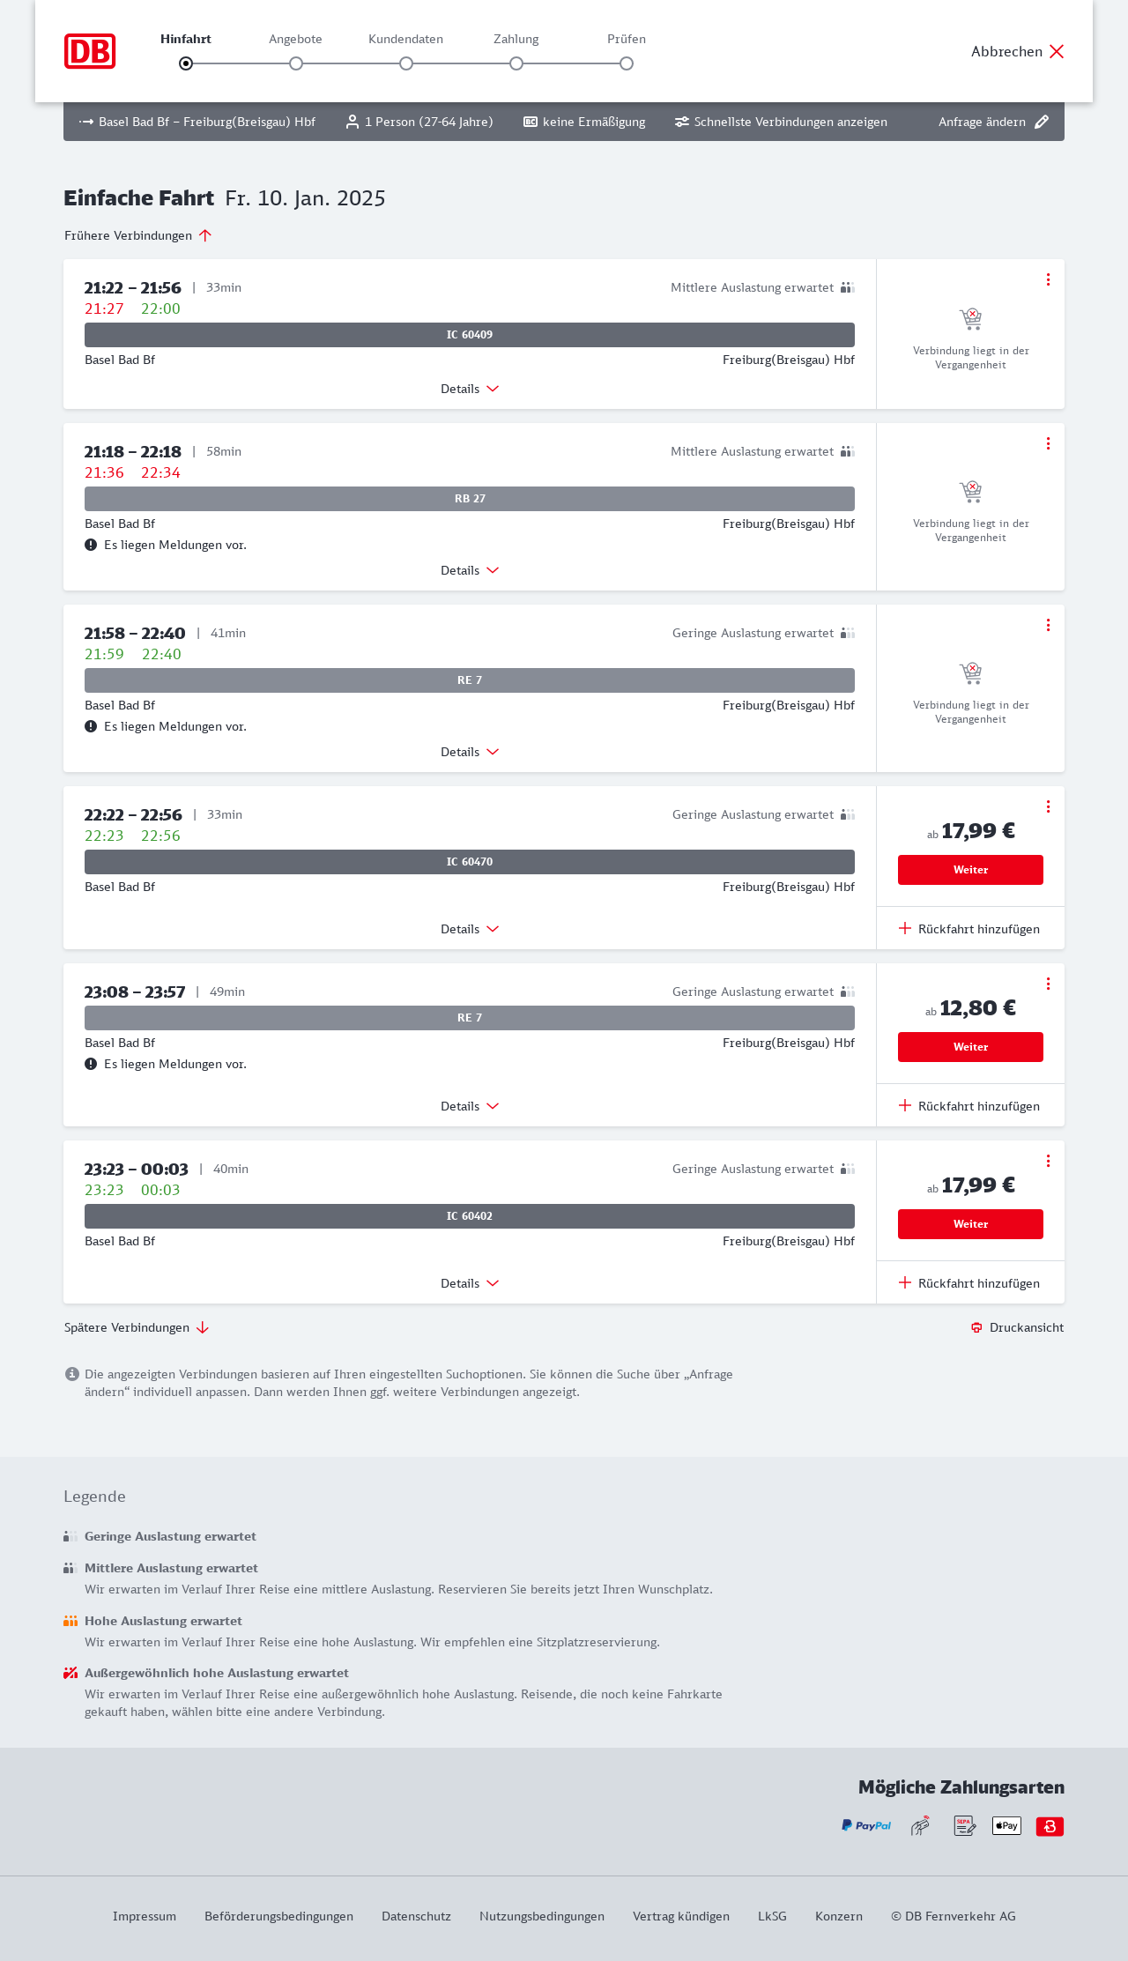Click the Schnellste Verbindungen anzeigen filter
Viewport: 1128px width, 1961px height.
[x=781, y=122]
